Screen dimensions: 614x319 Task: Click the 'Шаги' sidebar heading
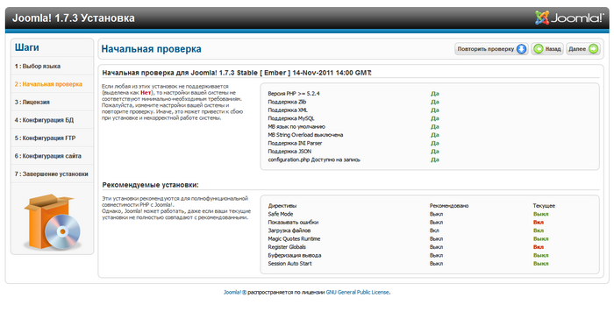pyautogui.click(x=27, y=47)
